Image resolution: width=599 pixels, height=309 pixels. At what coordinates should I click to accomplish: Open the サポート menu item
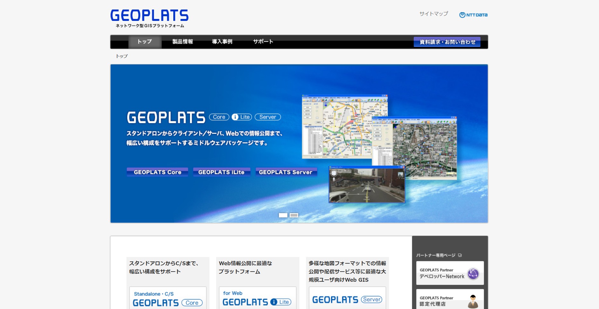pos(263,42)
